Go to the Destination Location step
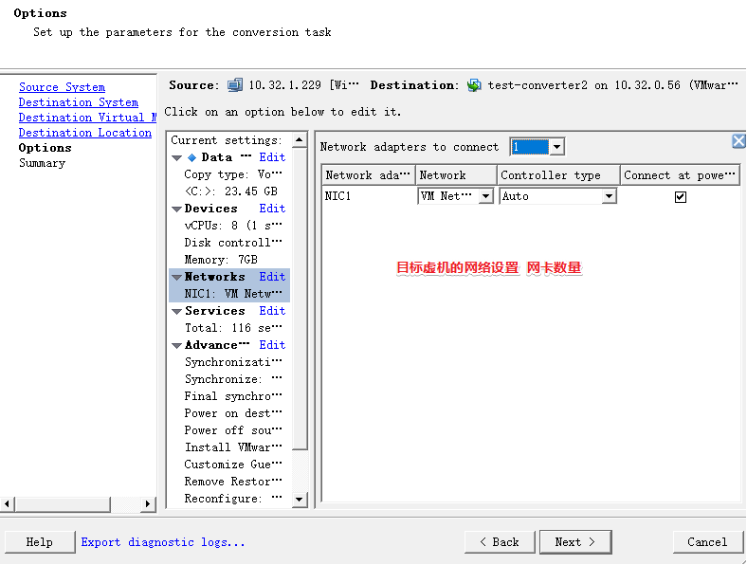 [x=84, y=133]
